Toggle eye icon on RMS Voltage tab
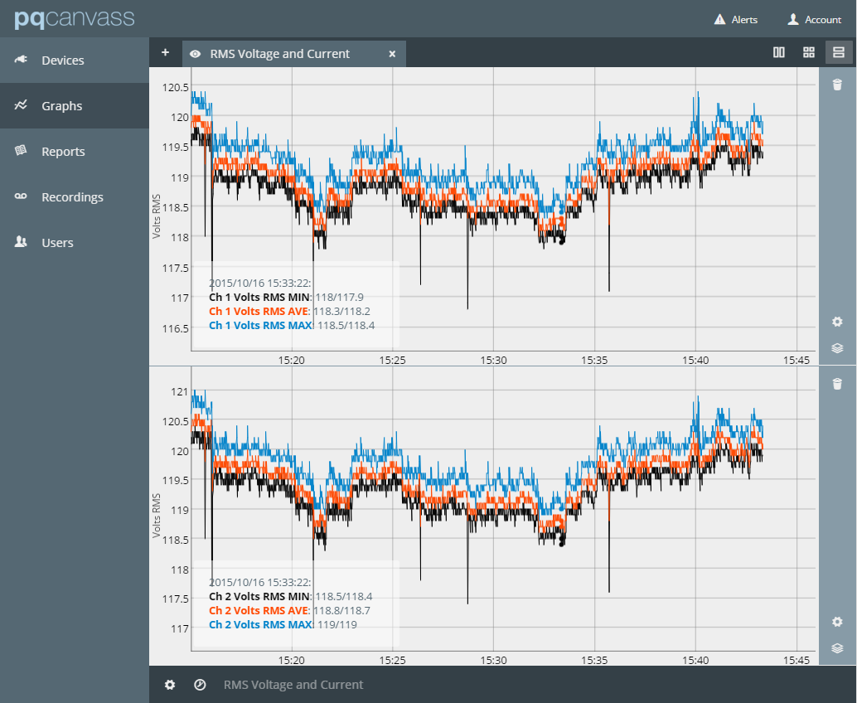 [x=196, y=54]
